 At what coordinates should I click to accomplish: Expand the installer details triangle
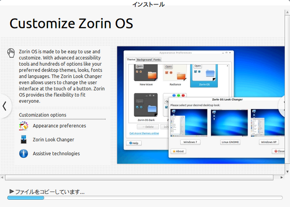click(x=12, y=191)
